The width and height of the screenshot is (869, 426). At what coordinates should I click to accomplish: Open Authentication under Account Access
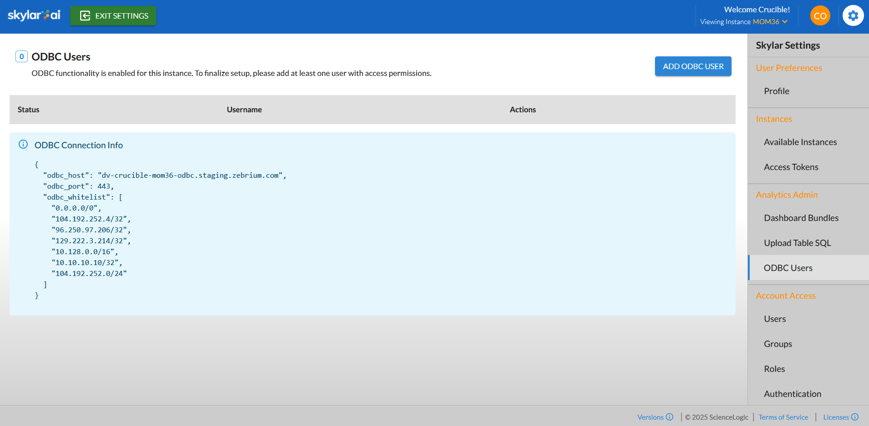[792, 394]
